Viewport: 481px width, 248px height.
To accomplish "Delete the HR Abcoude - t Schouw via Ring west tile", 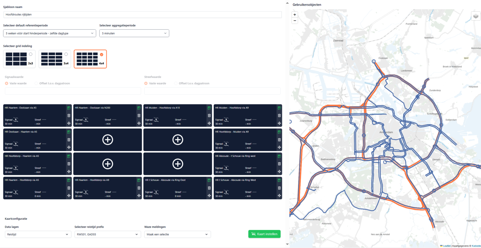I will (279, 164).
